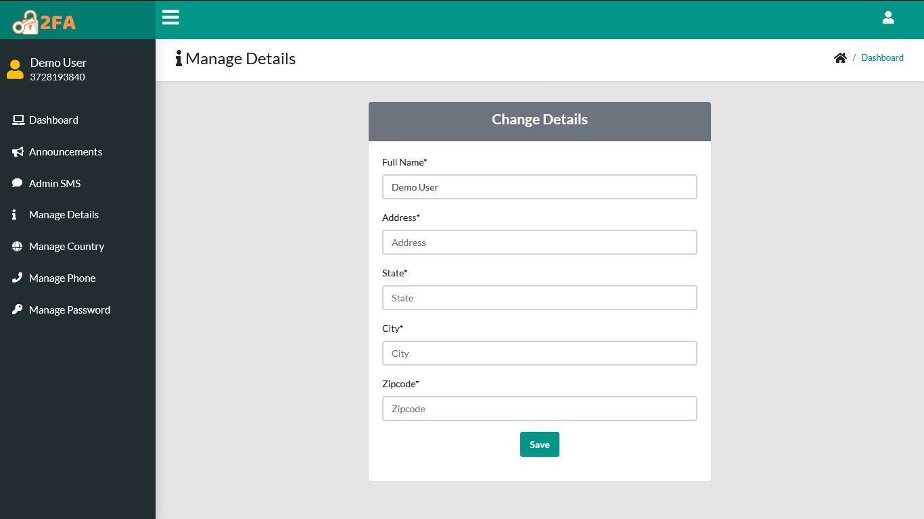The width and height of the screenshot is (924, 519).
Task: Click the Zipcode input box
Action: pyautogui.click(x=540, y=409)
